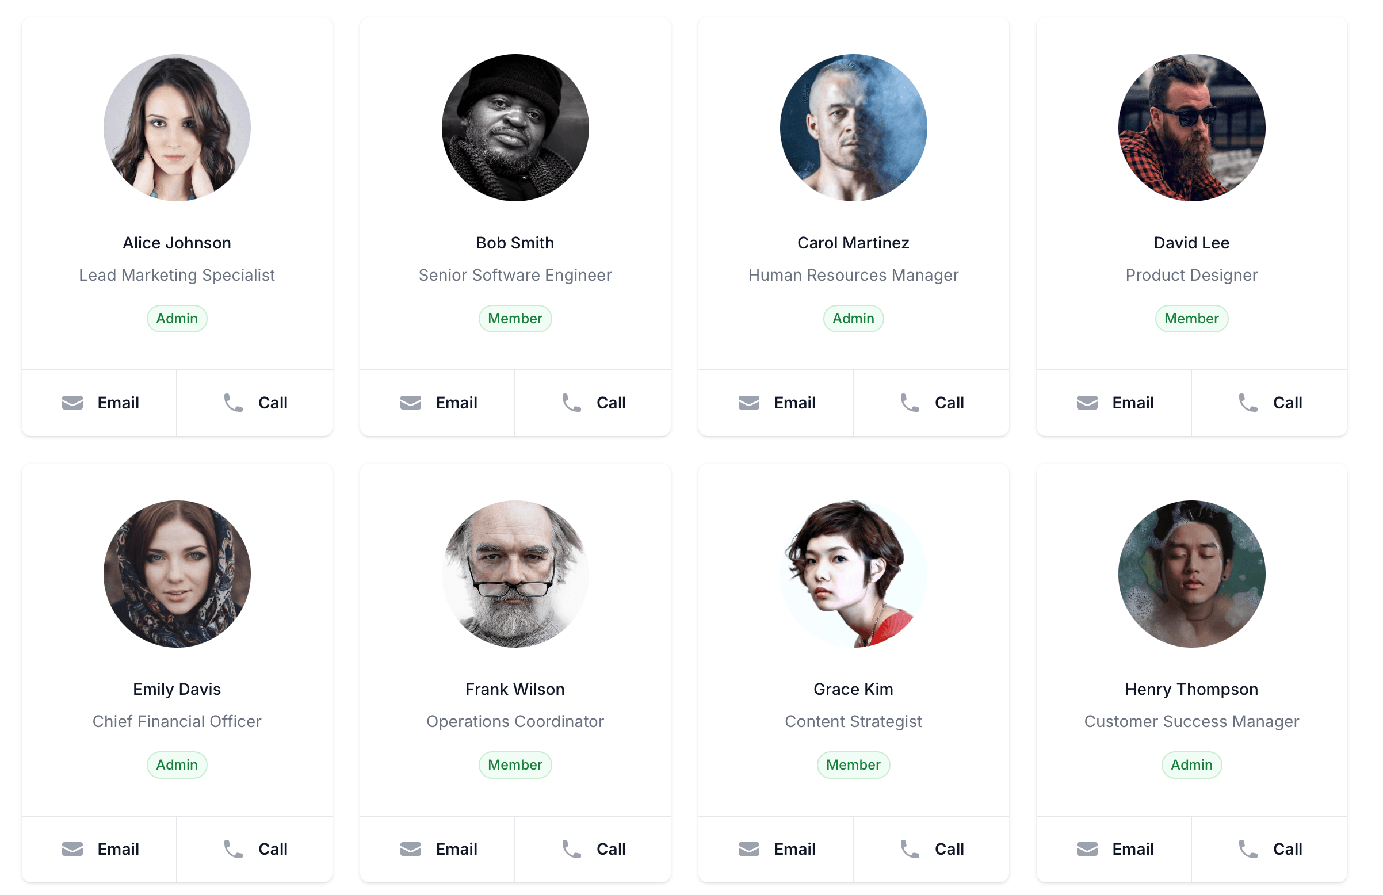Open Alice Johnson's profile photo

(x=177, y=128)
